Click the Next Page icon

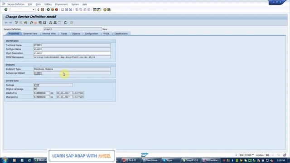pos(85,10)
